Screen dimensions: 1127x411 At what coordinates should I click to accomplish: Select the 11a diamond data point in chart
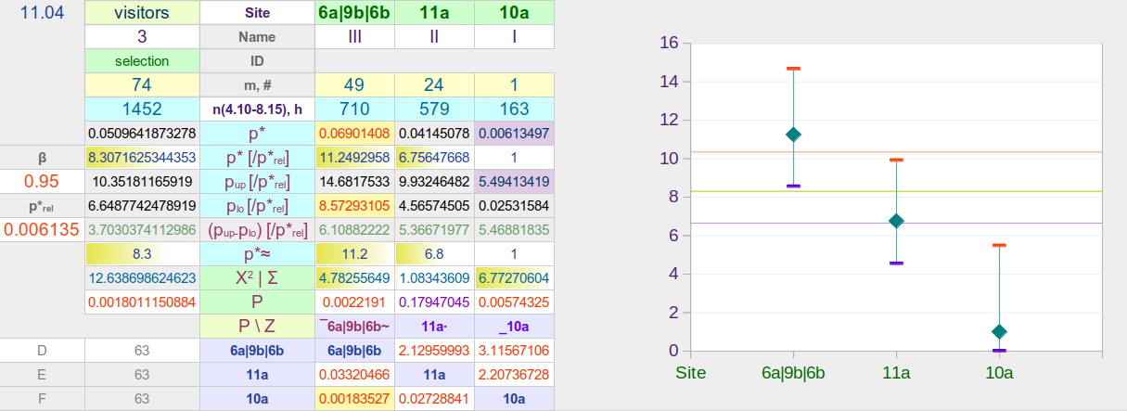[896, 221]
